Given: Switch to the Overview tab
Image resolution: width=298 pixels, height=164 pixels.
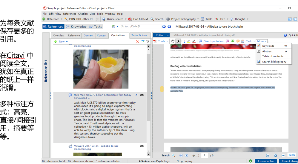Looking at the screenshot, I should (59, 35).
